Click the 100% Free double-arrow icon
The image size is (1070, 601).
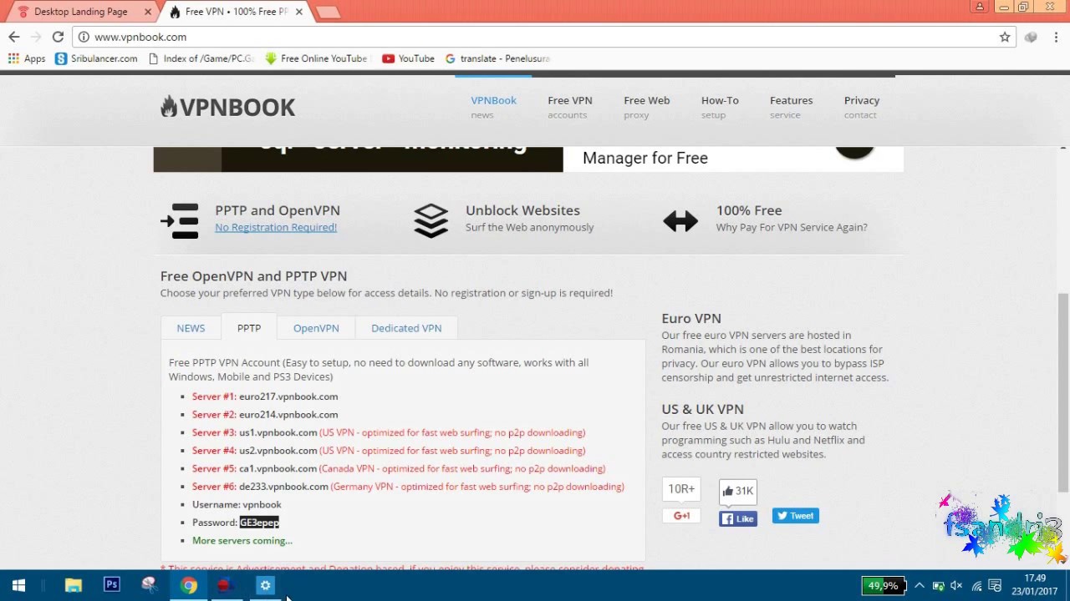[680, 220]
